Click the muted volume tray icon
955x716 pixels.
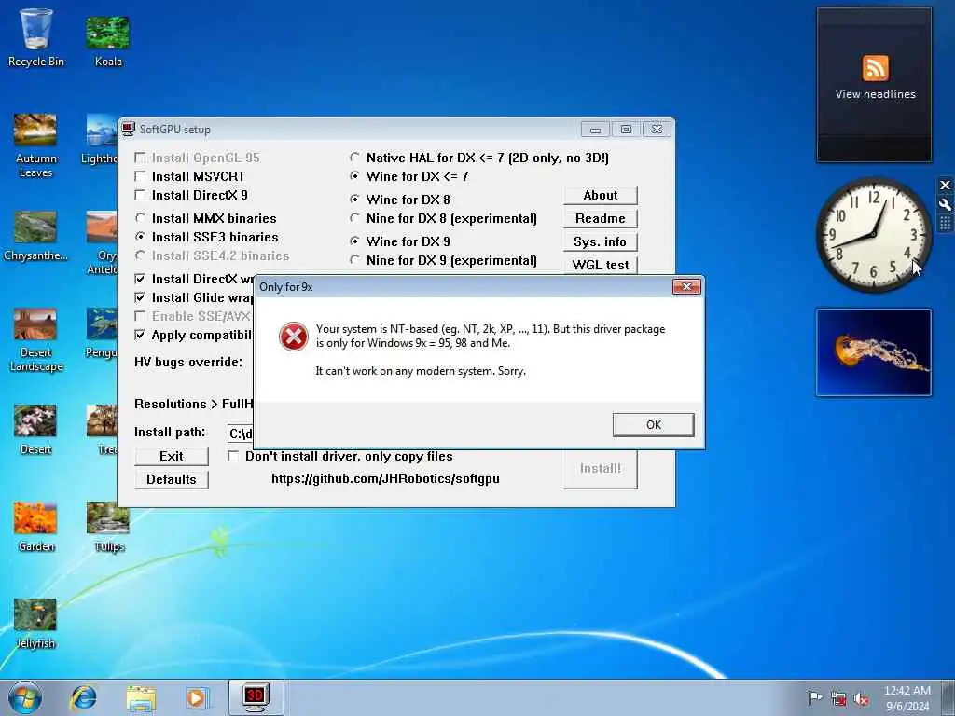click(861, 698)
